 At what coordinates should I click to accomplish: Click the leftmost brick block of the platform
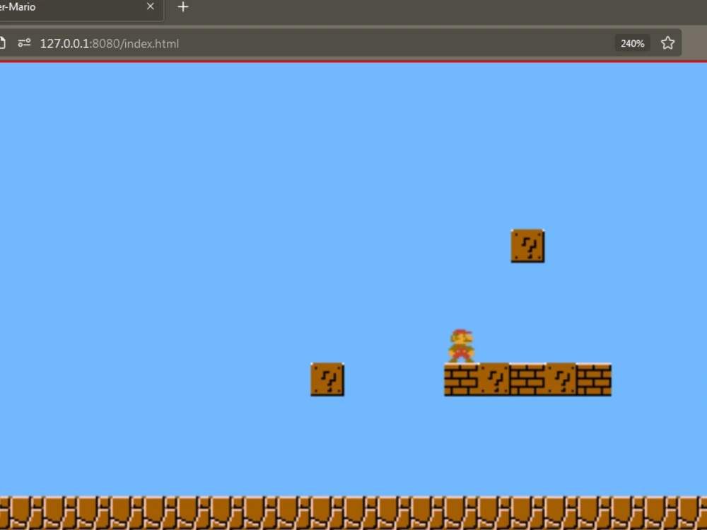coord(461,379)
